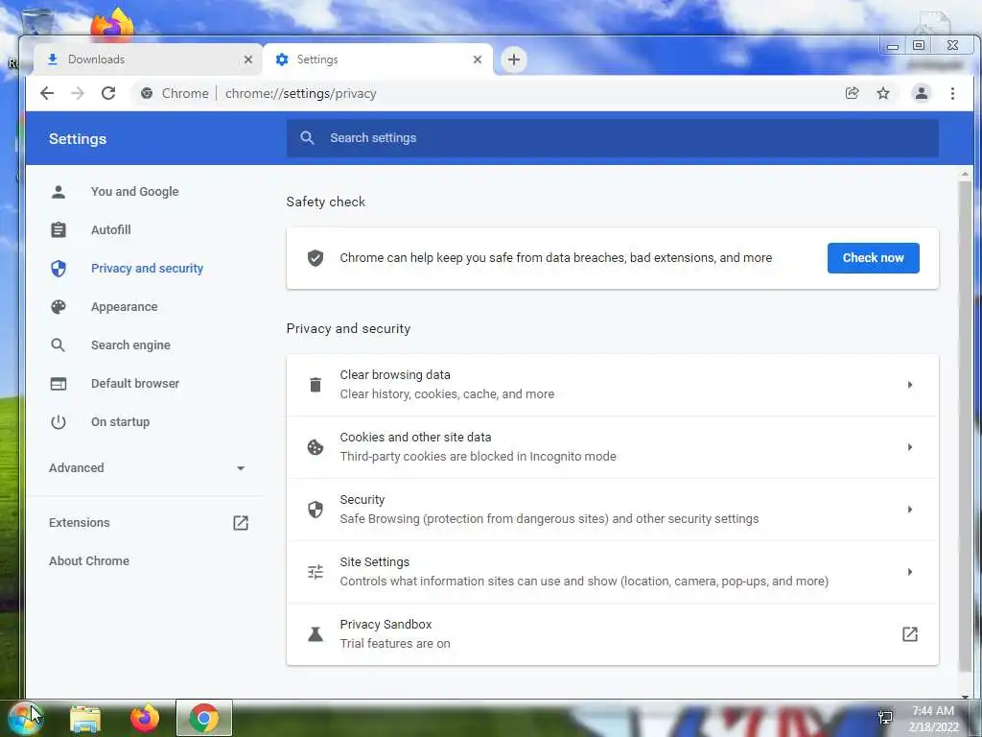The width and height of the screenshot is (982, 737).
Task: Click the person icon beside You and Google
Action: pyautogui.click(x=58, y=192)
